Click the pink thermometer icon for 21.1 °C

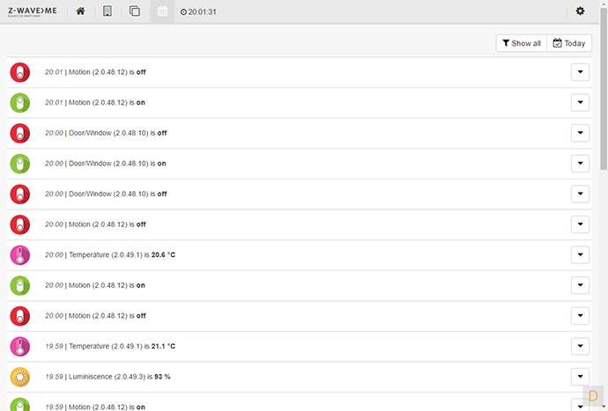pos(19,347)
